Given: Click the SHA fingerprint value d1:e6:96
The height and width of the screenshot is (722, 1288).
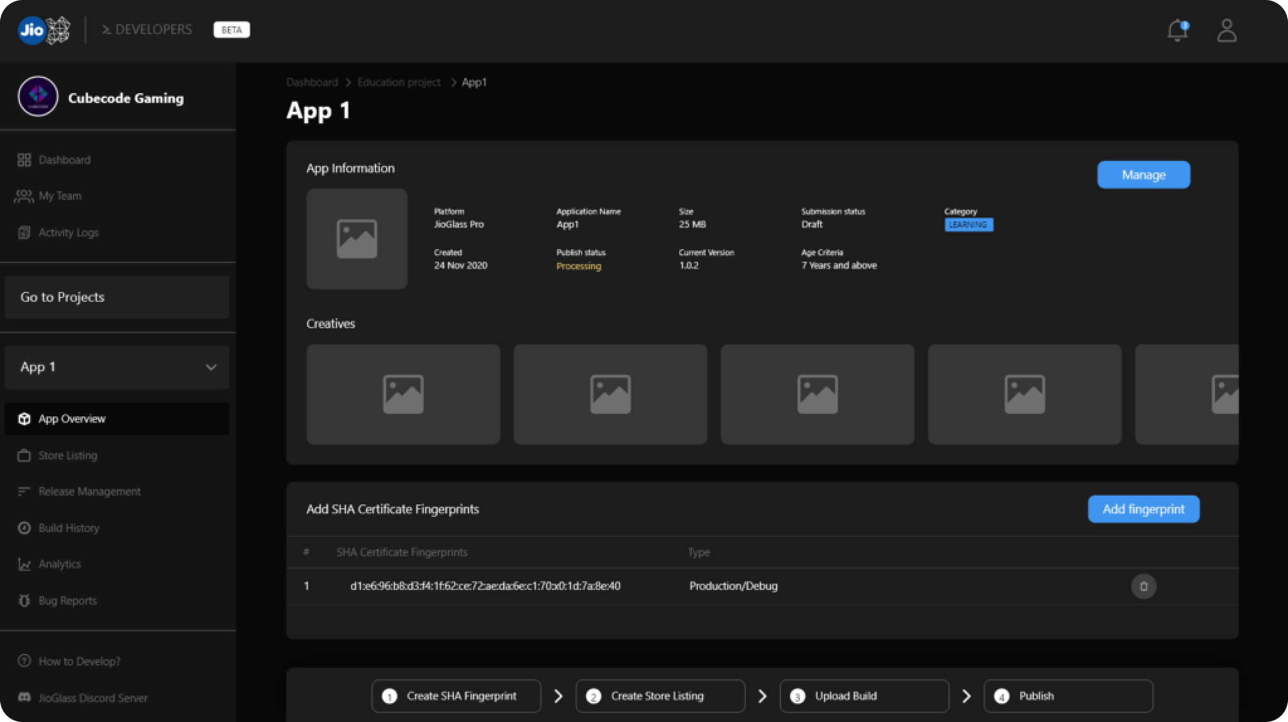Looking at the screenshot, I should tap(485, 586).
